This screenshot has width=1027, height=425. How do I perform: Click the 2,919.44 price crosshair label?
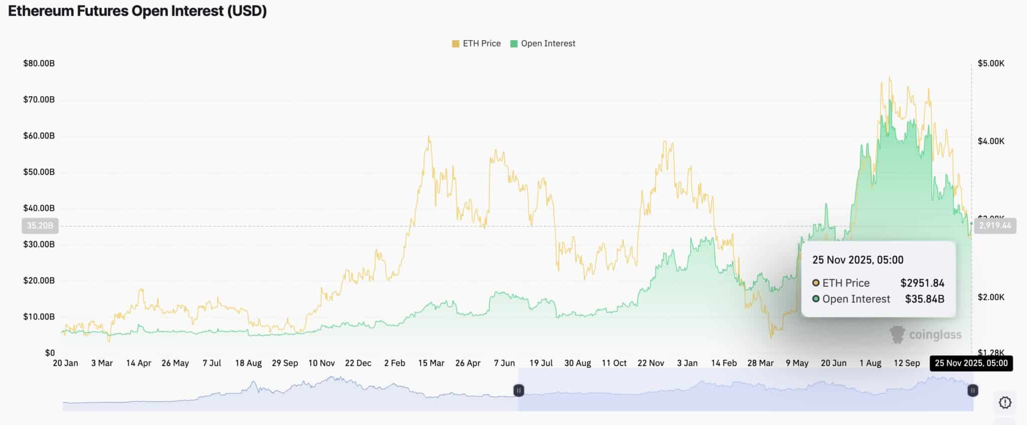[x=995, y=226]
